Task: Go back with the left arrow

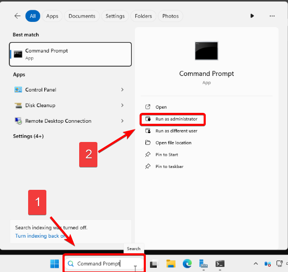Action: (x=18, y=16)
